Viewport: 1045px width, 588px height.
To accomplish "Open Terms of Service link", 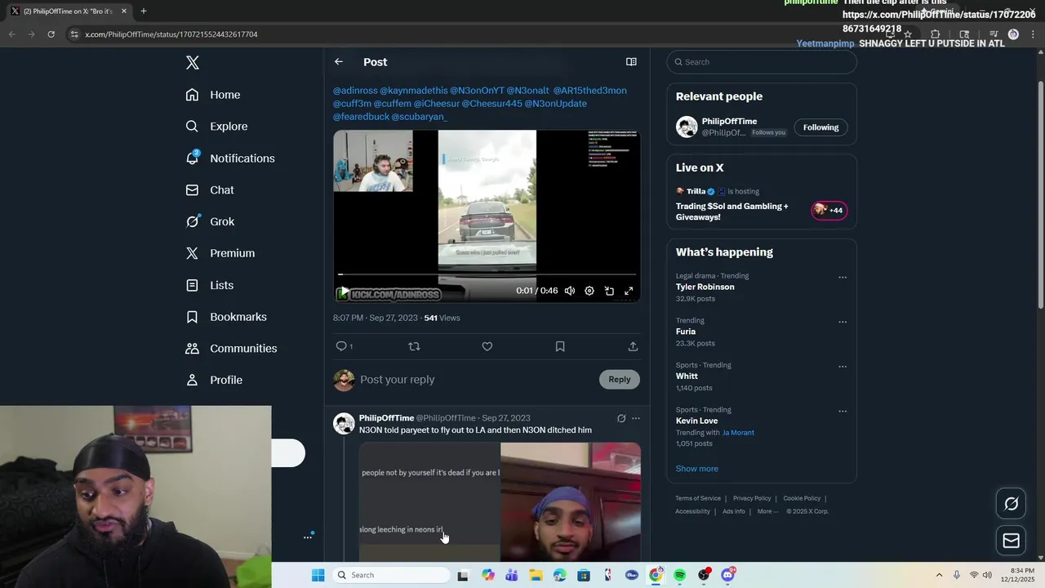I will pyautogui.click(x=698, y=498).
